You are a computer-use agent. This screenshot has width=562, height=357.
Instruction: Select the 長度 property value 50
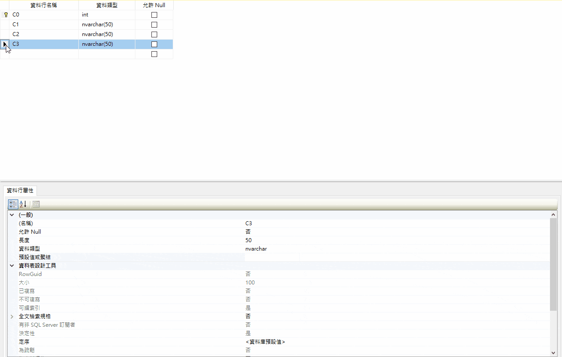click(x=396, y=240)
